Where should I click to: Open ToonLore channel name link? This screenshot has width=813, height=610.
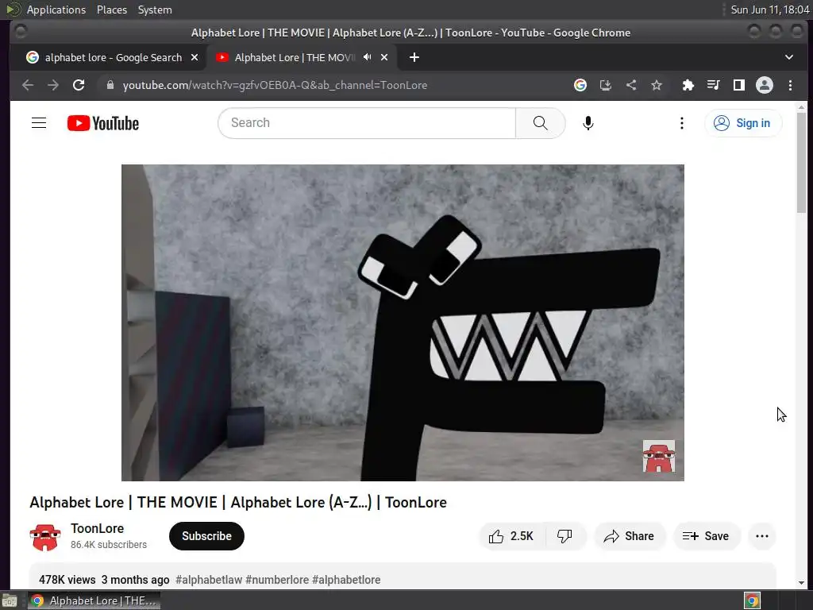pos(98,528)
